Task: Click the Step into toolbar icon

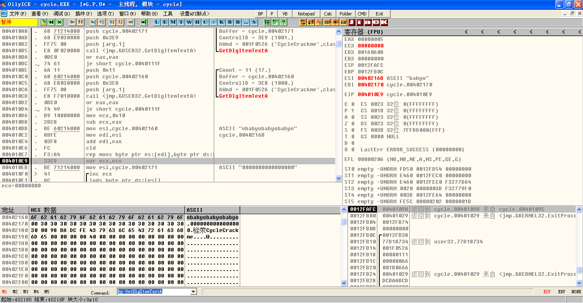Action: [x=93, y=22]
